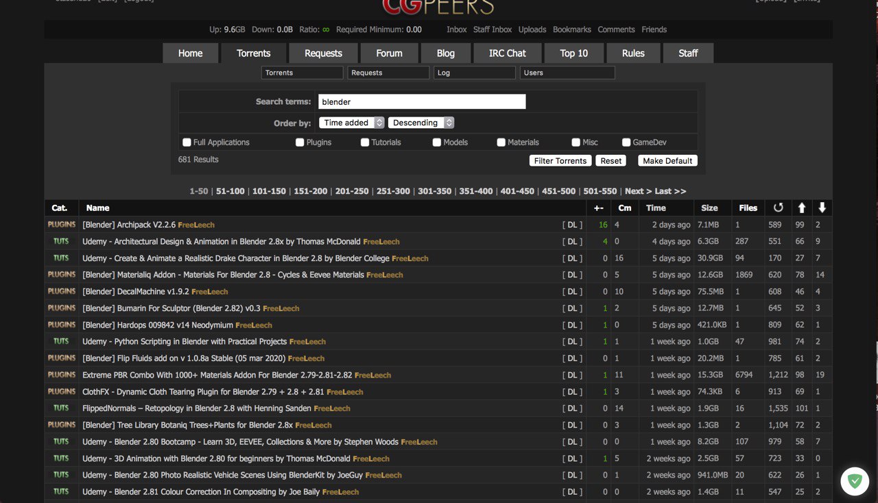Open the IRC Chat tab
878x503 pixels.
(508, 53)
